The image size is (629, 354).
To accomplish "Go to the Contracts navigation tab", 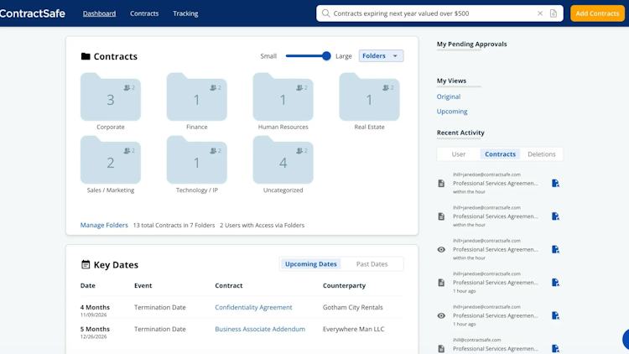I will pos(144,13).
